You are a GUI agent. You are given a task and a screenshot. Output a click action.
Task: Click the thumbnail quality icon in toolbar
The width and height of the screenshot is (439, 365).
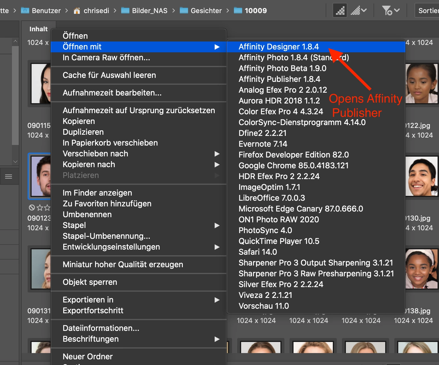point(340,11)
